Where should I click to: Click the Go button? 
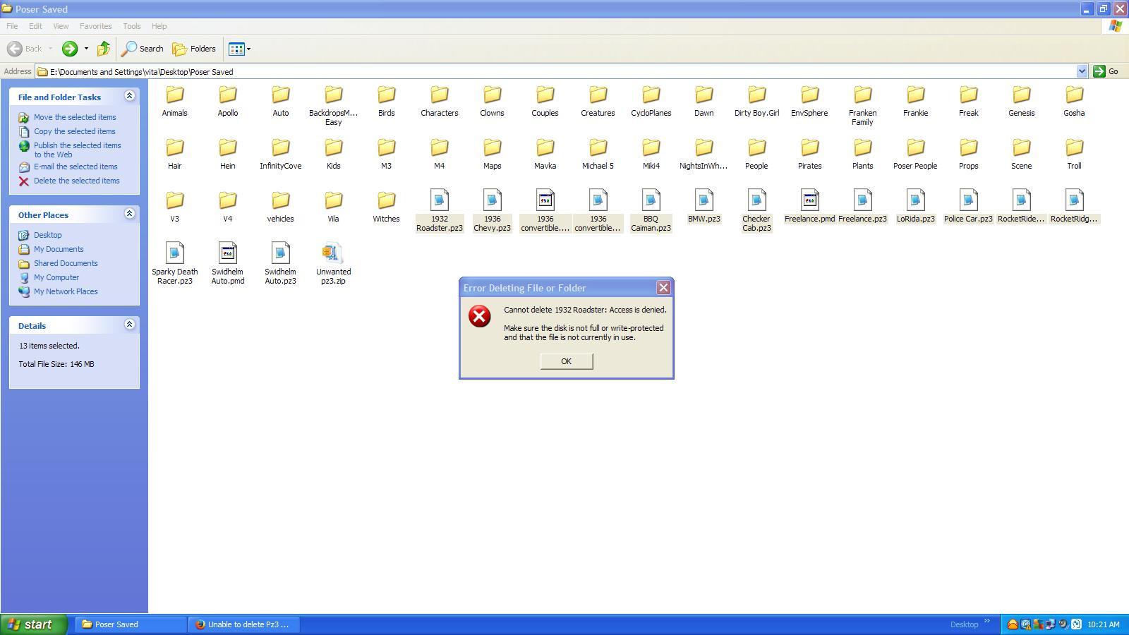point(1106,71)
